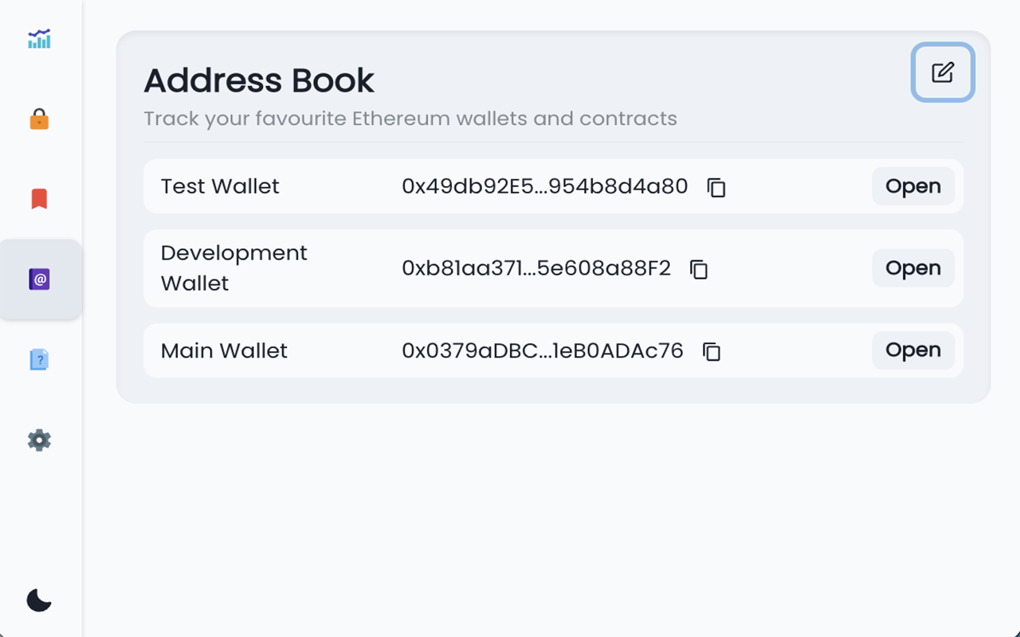Open the bookmarks section in sidebar
The height and width of the screenshot is (637, 1020).
pos(39,198)
